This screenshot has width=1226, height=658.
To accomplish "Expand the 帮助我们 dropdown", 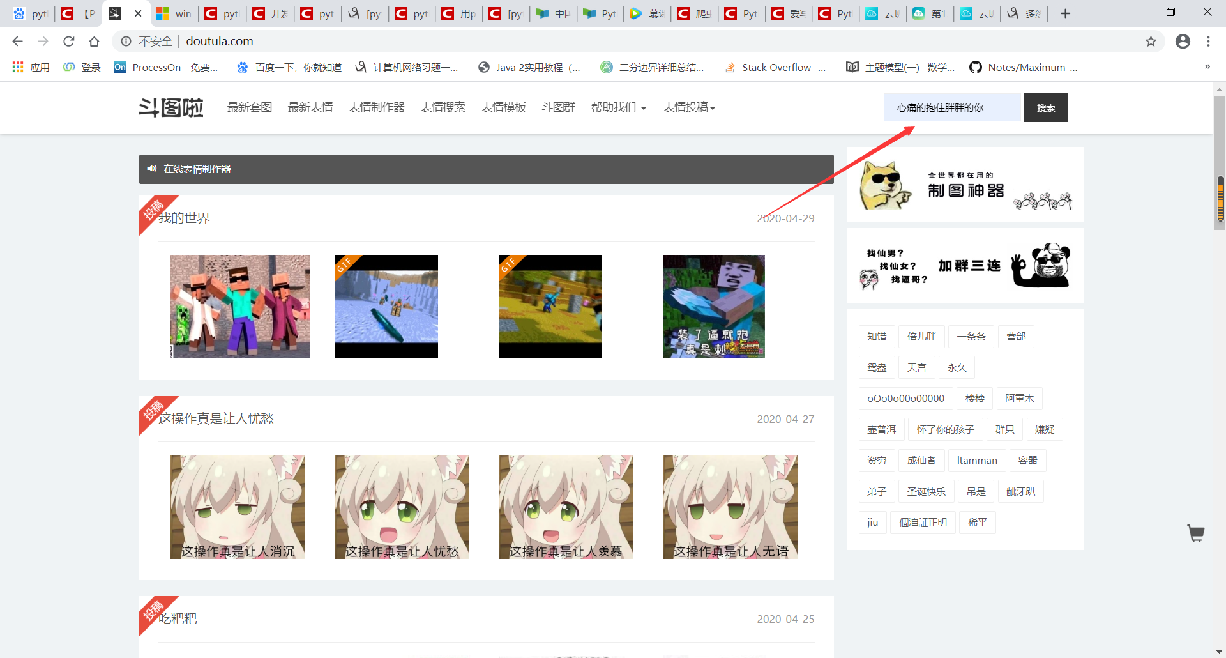I will click(619, 107).
